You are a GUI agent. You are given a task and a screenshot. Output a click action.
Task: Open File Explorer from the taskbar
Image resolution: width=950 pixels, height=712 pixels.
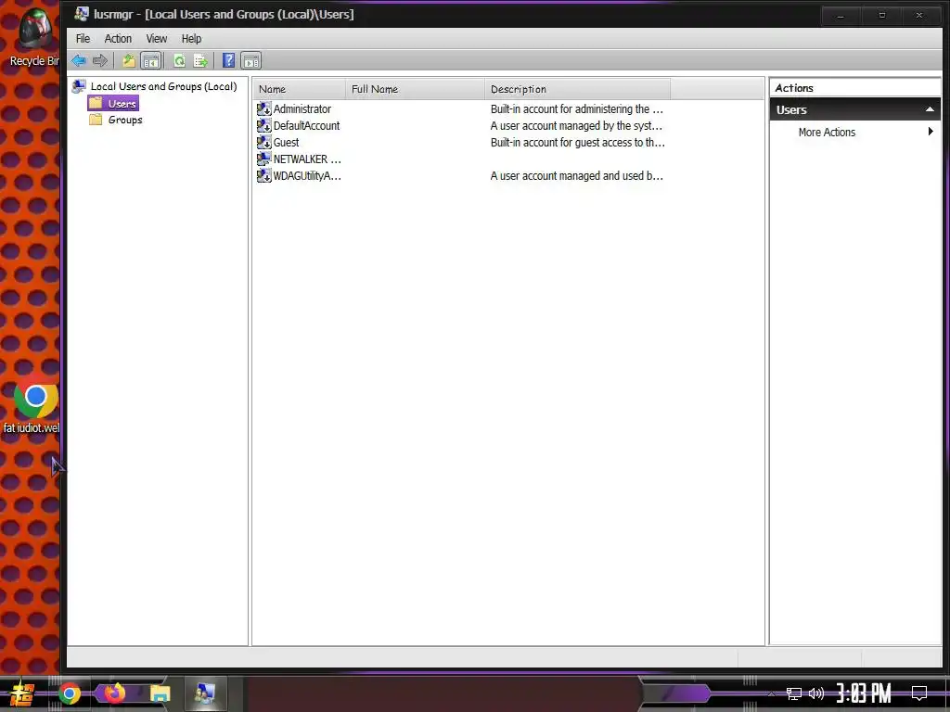tap(160, 693)
